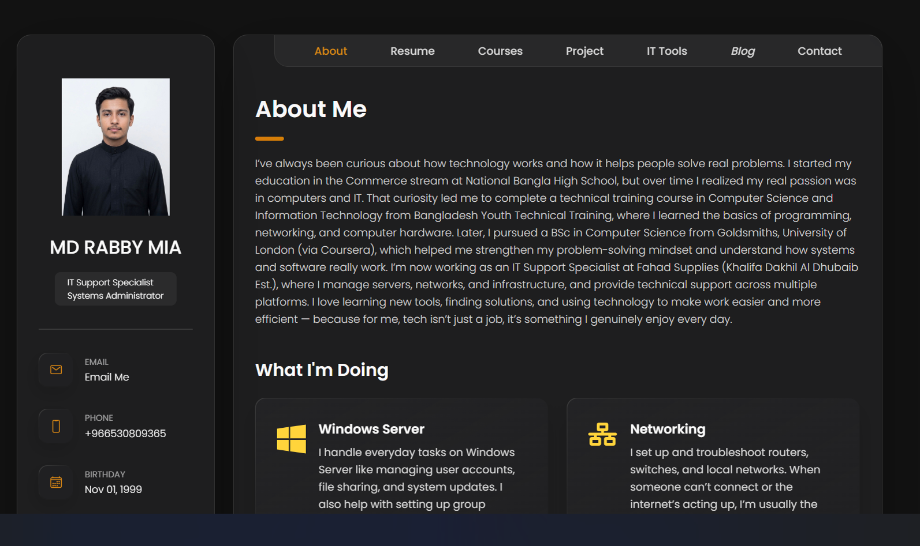Click the profile photo of MD Rabby Mia
The width and height of the screenshot is (920, 546).
(116, 147)
